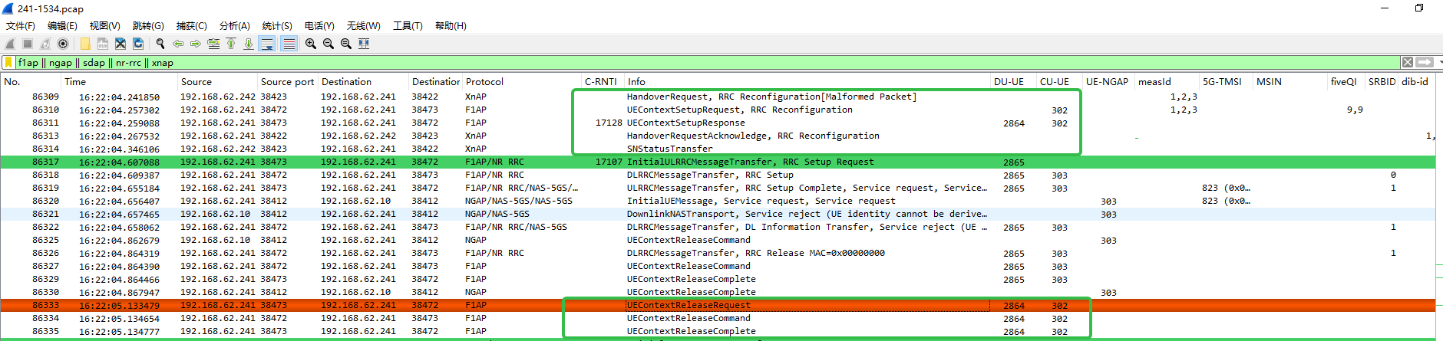Apply display filter with the arrow button
1443x341 pixels.
pos(1425,62)
